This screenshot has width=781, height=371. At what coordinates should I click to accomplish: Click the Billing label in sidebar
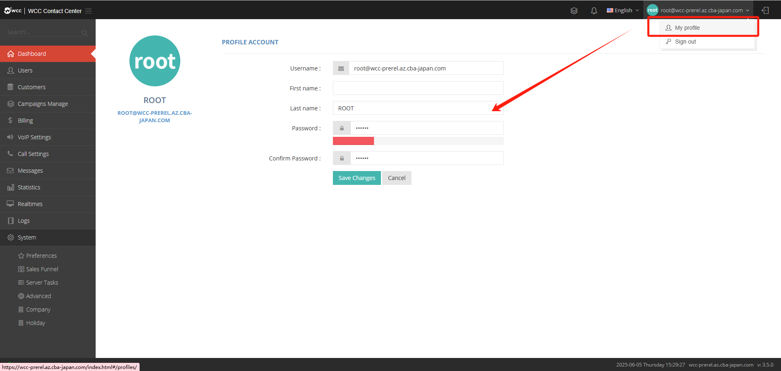pos(25,121)
